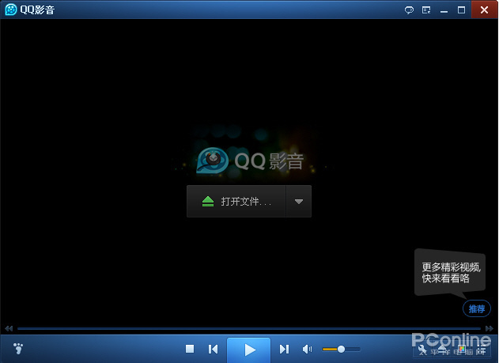Viewport: 499px width, 363px height.
Task: Skip to the previous track
Action: coord(213,349)
